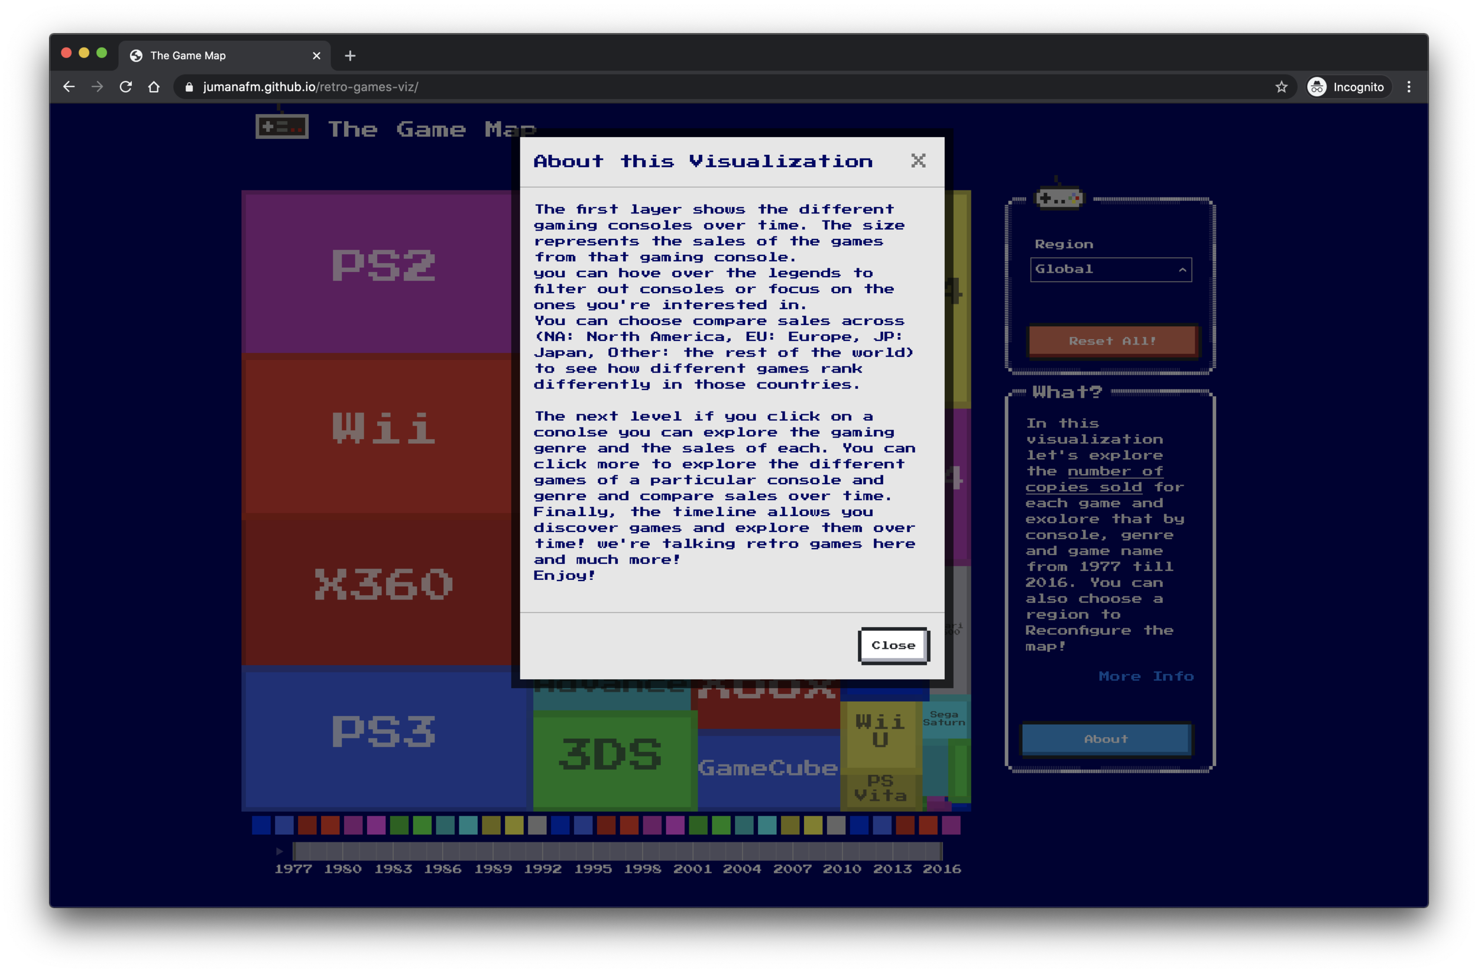Bookmark this page with the star icon
Viewport: 1478px width, 973px height.
[x=1281, y=87]
